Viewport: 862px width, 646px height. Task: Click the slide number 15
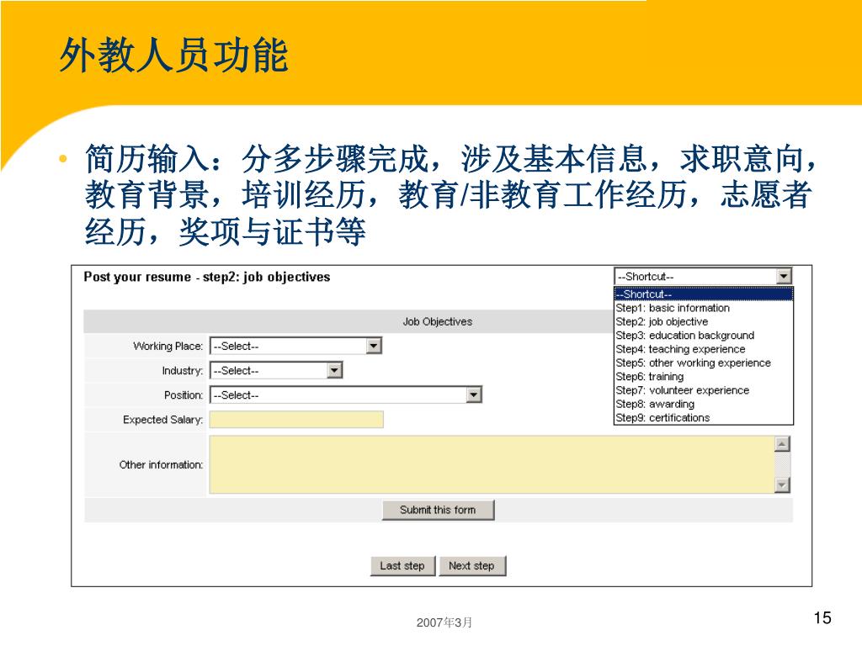coord(822,618)
